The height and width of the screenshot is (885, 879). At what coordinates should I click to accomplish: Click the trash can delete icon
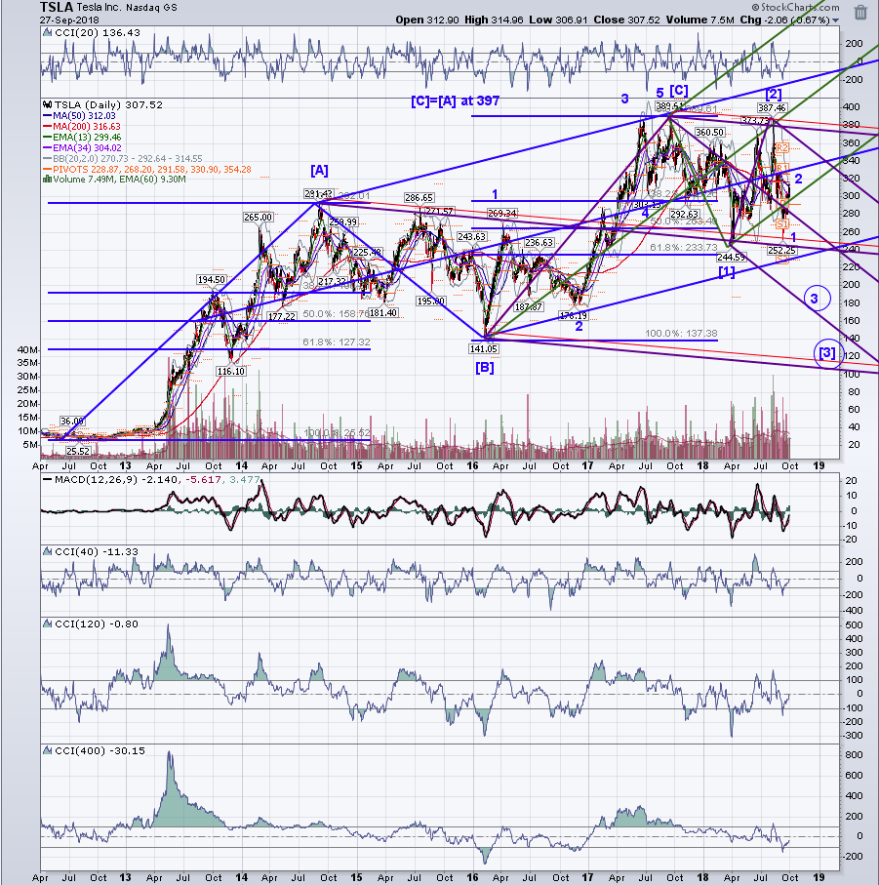(860, 13)
